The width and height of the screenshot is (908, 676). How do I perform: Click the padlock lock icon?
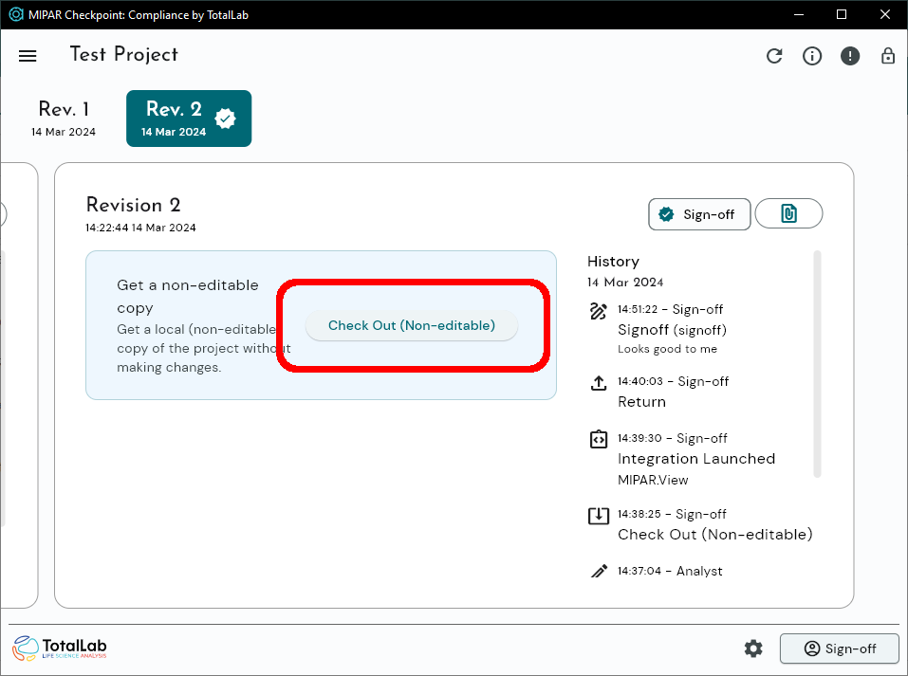pyautogui.click(x=888, y=56)
